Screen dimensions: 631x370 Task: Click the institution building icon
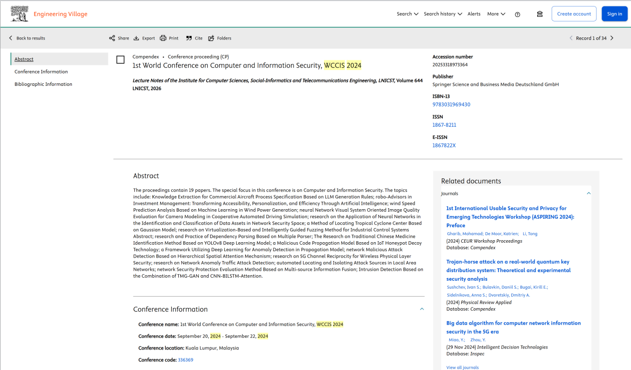[540, 14]
